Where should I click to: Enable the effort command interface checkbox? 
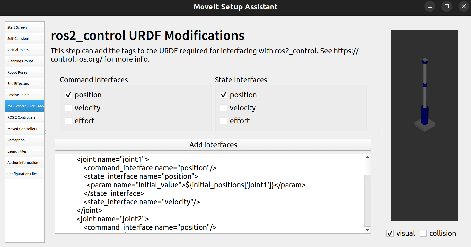coord(68,121)
